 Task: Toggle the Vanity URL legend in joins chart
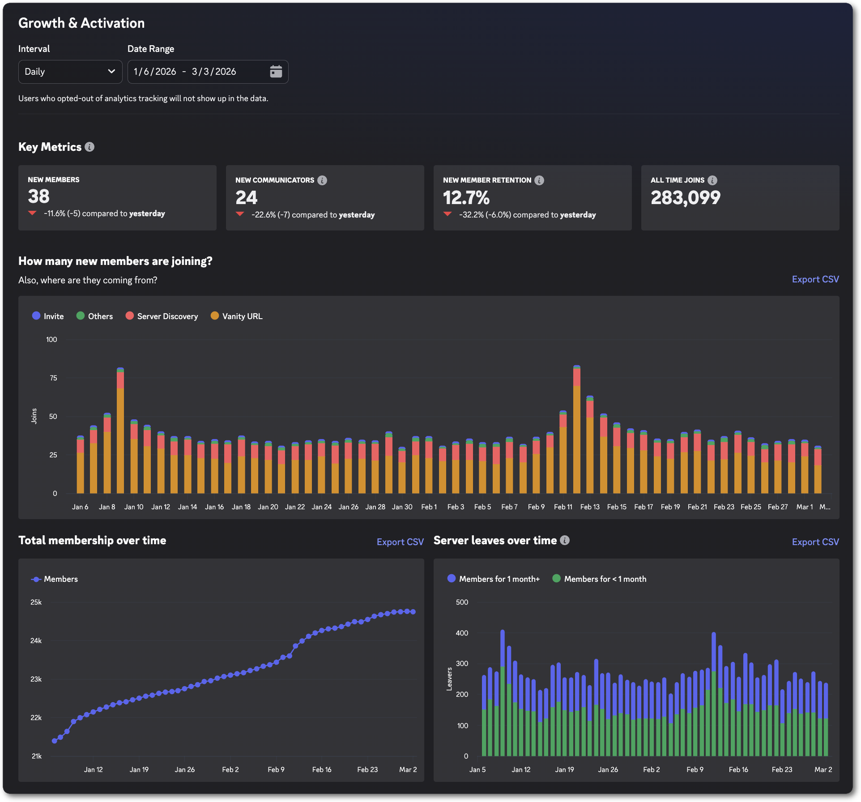point(236,316)
